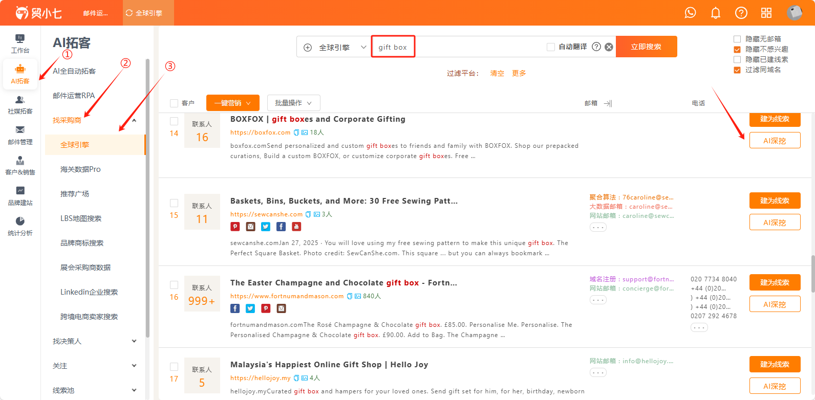815x400 pixels.
Task: Click the copy icon beside boxfox.com URL
Action: tap(296, 132)
